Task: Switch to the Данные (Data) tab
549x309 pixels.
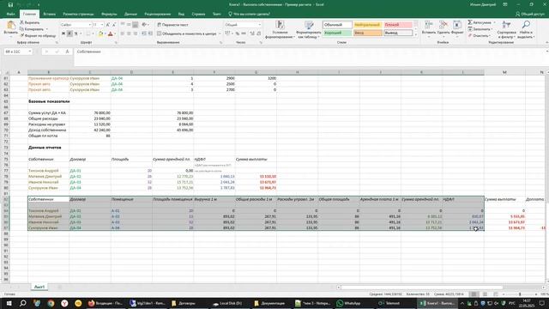Action: click(130, 14)
